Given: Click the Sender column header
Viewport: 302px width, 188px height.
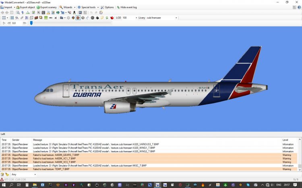Looking at the screenshot, I should 16,140.
